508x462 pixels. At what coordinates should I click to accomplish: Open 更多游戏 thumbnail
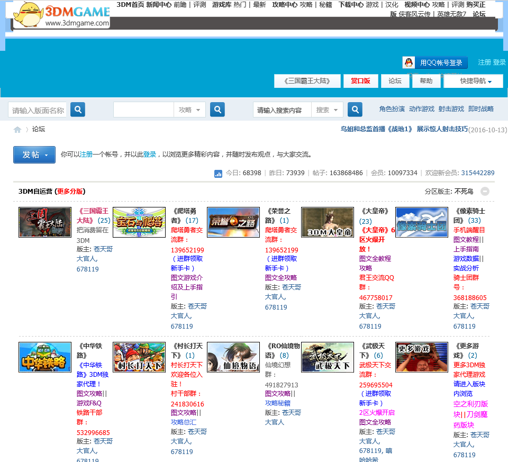click(422, 357)
